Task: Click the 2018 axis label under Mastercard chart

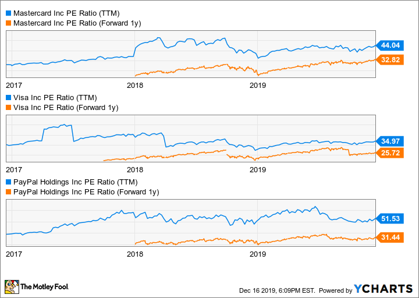Action: (134, 86)
